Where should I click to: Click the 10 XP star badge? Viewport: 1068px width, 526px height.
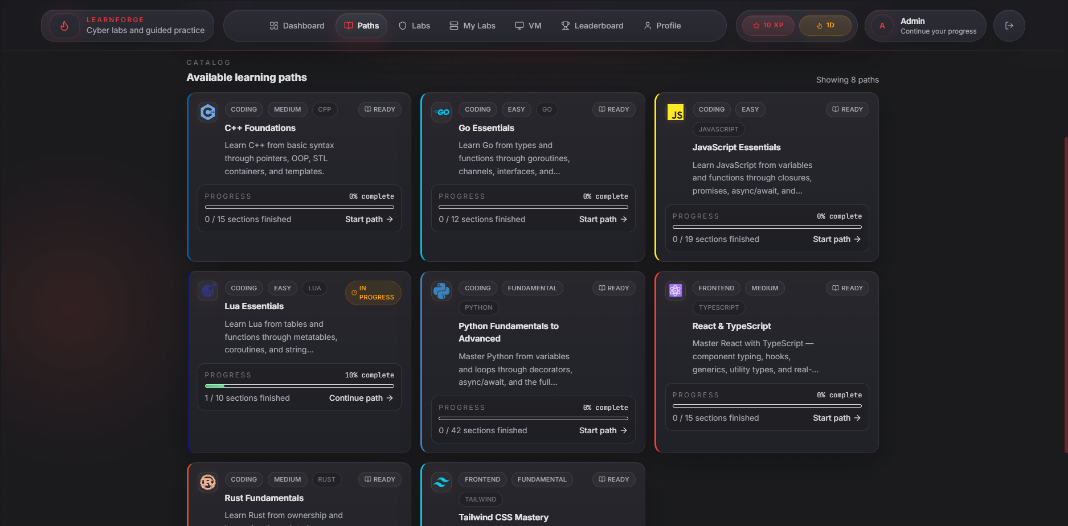[x=768, y=26]
